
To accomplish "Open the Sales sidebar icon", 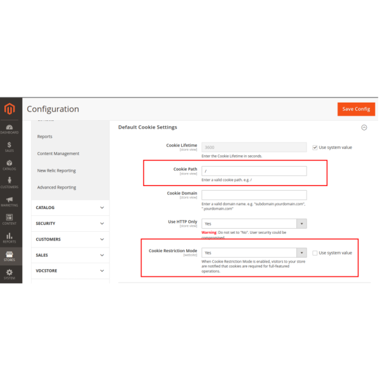I will tap(9, 147).
